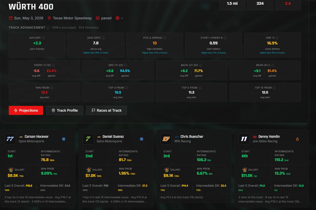
Task: Click the layers icon beside paved
Action: click(98, 18)
